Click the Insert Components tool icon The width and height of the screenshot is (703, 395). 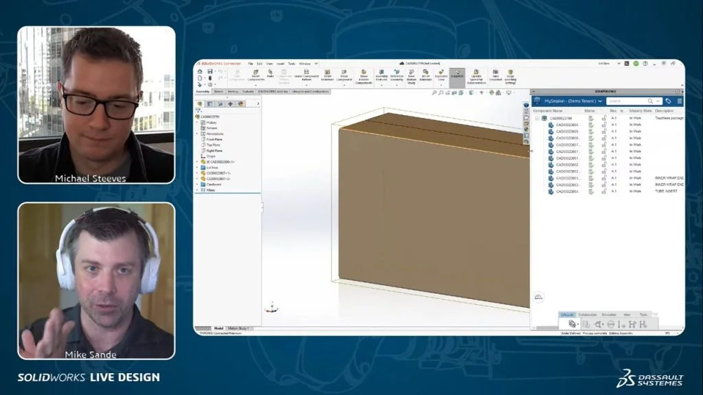(x=255, y=73)
